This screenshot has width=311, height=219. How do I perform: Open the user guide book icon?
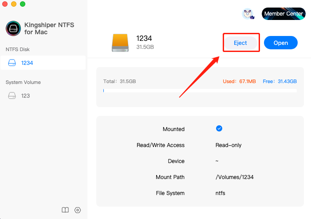[x=65, y=210]
